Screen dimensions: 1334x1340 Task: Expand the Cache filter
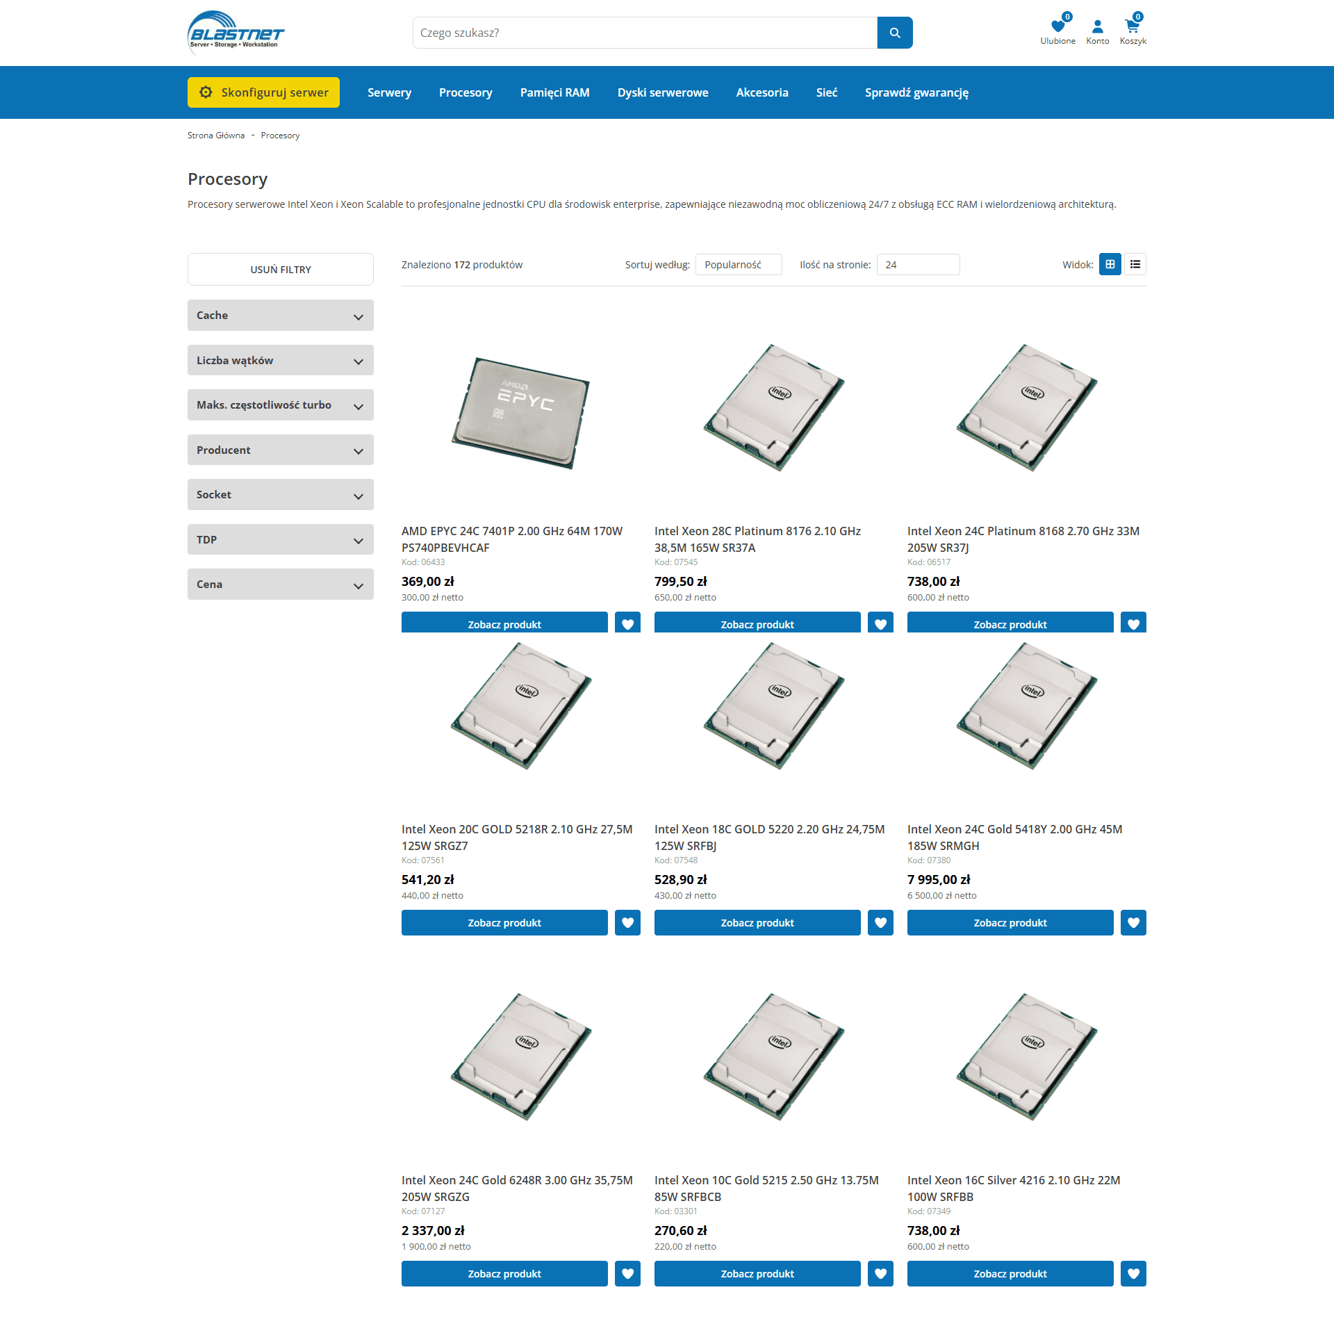coord(281,316)
